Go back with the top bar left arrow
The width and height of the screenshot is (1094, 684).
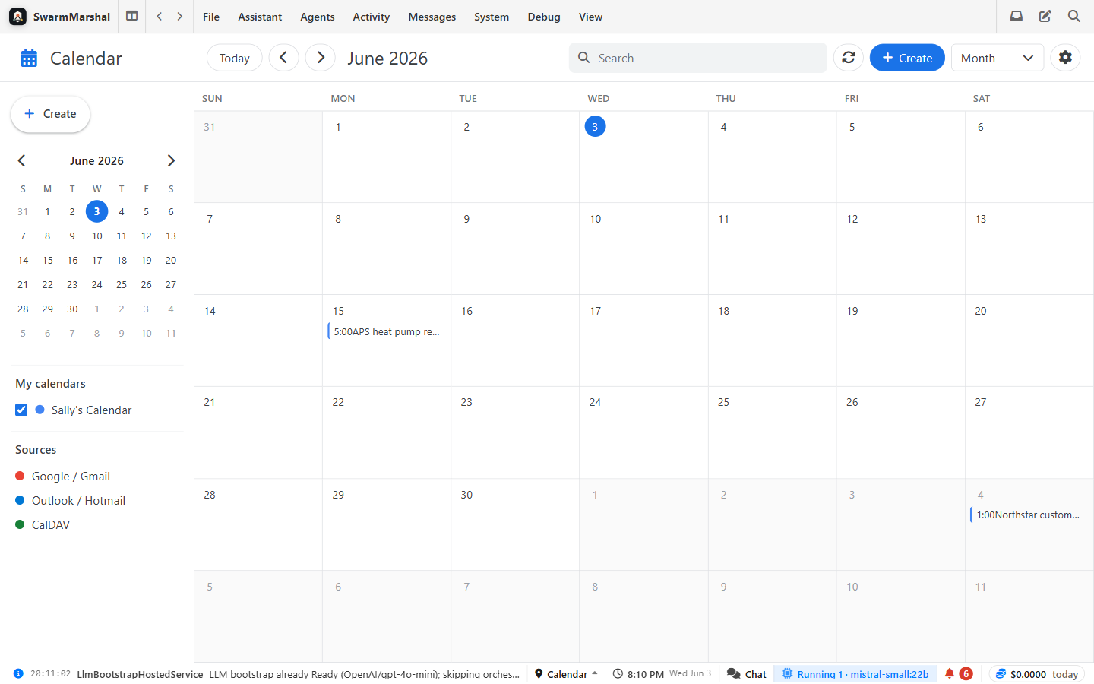tap(159, 16)
